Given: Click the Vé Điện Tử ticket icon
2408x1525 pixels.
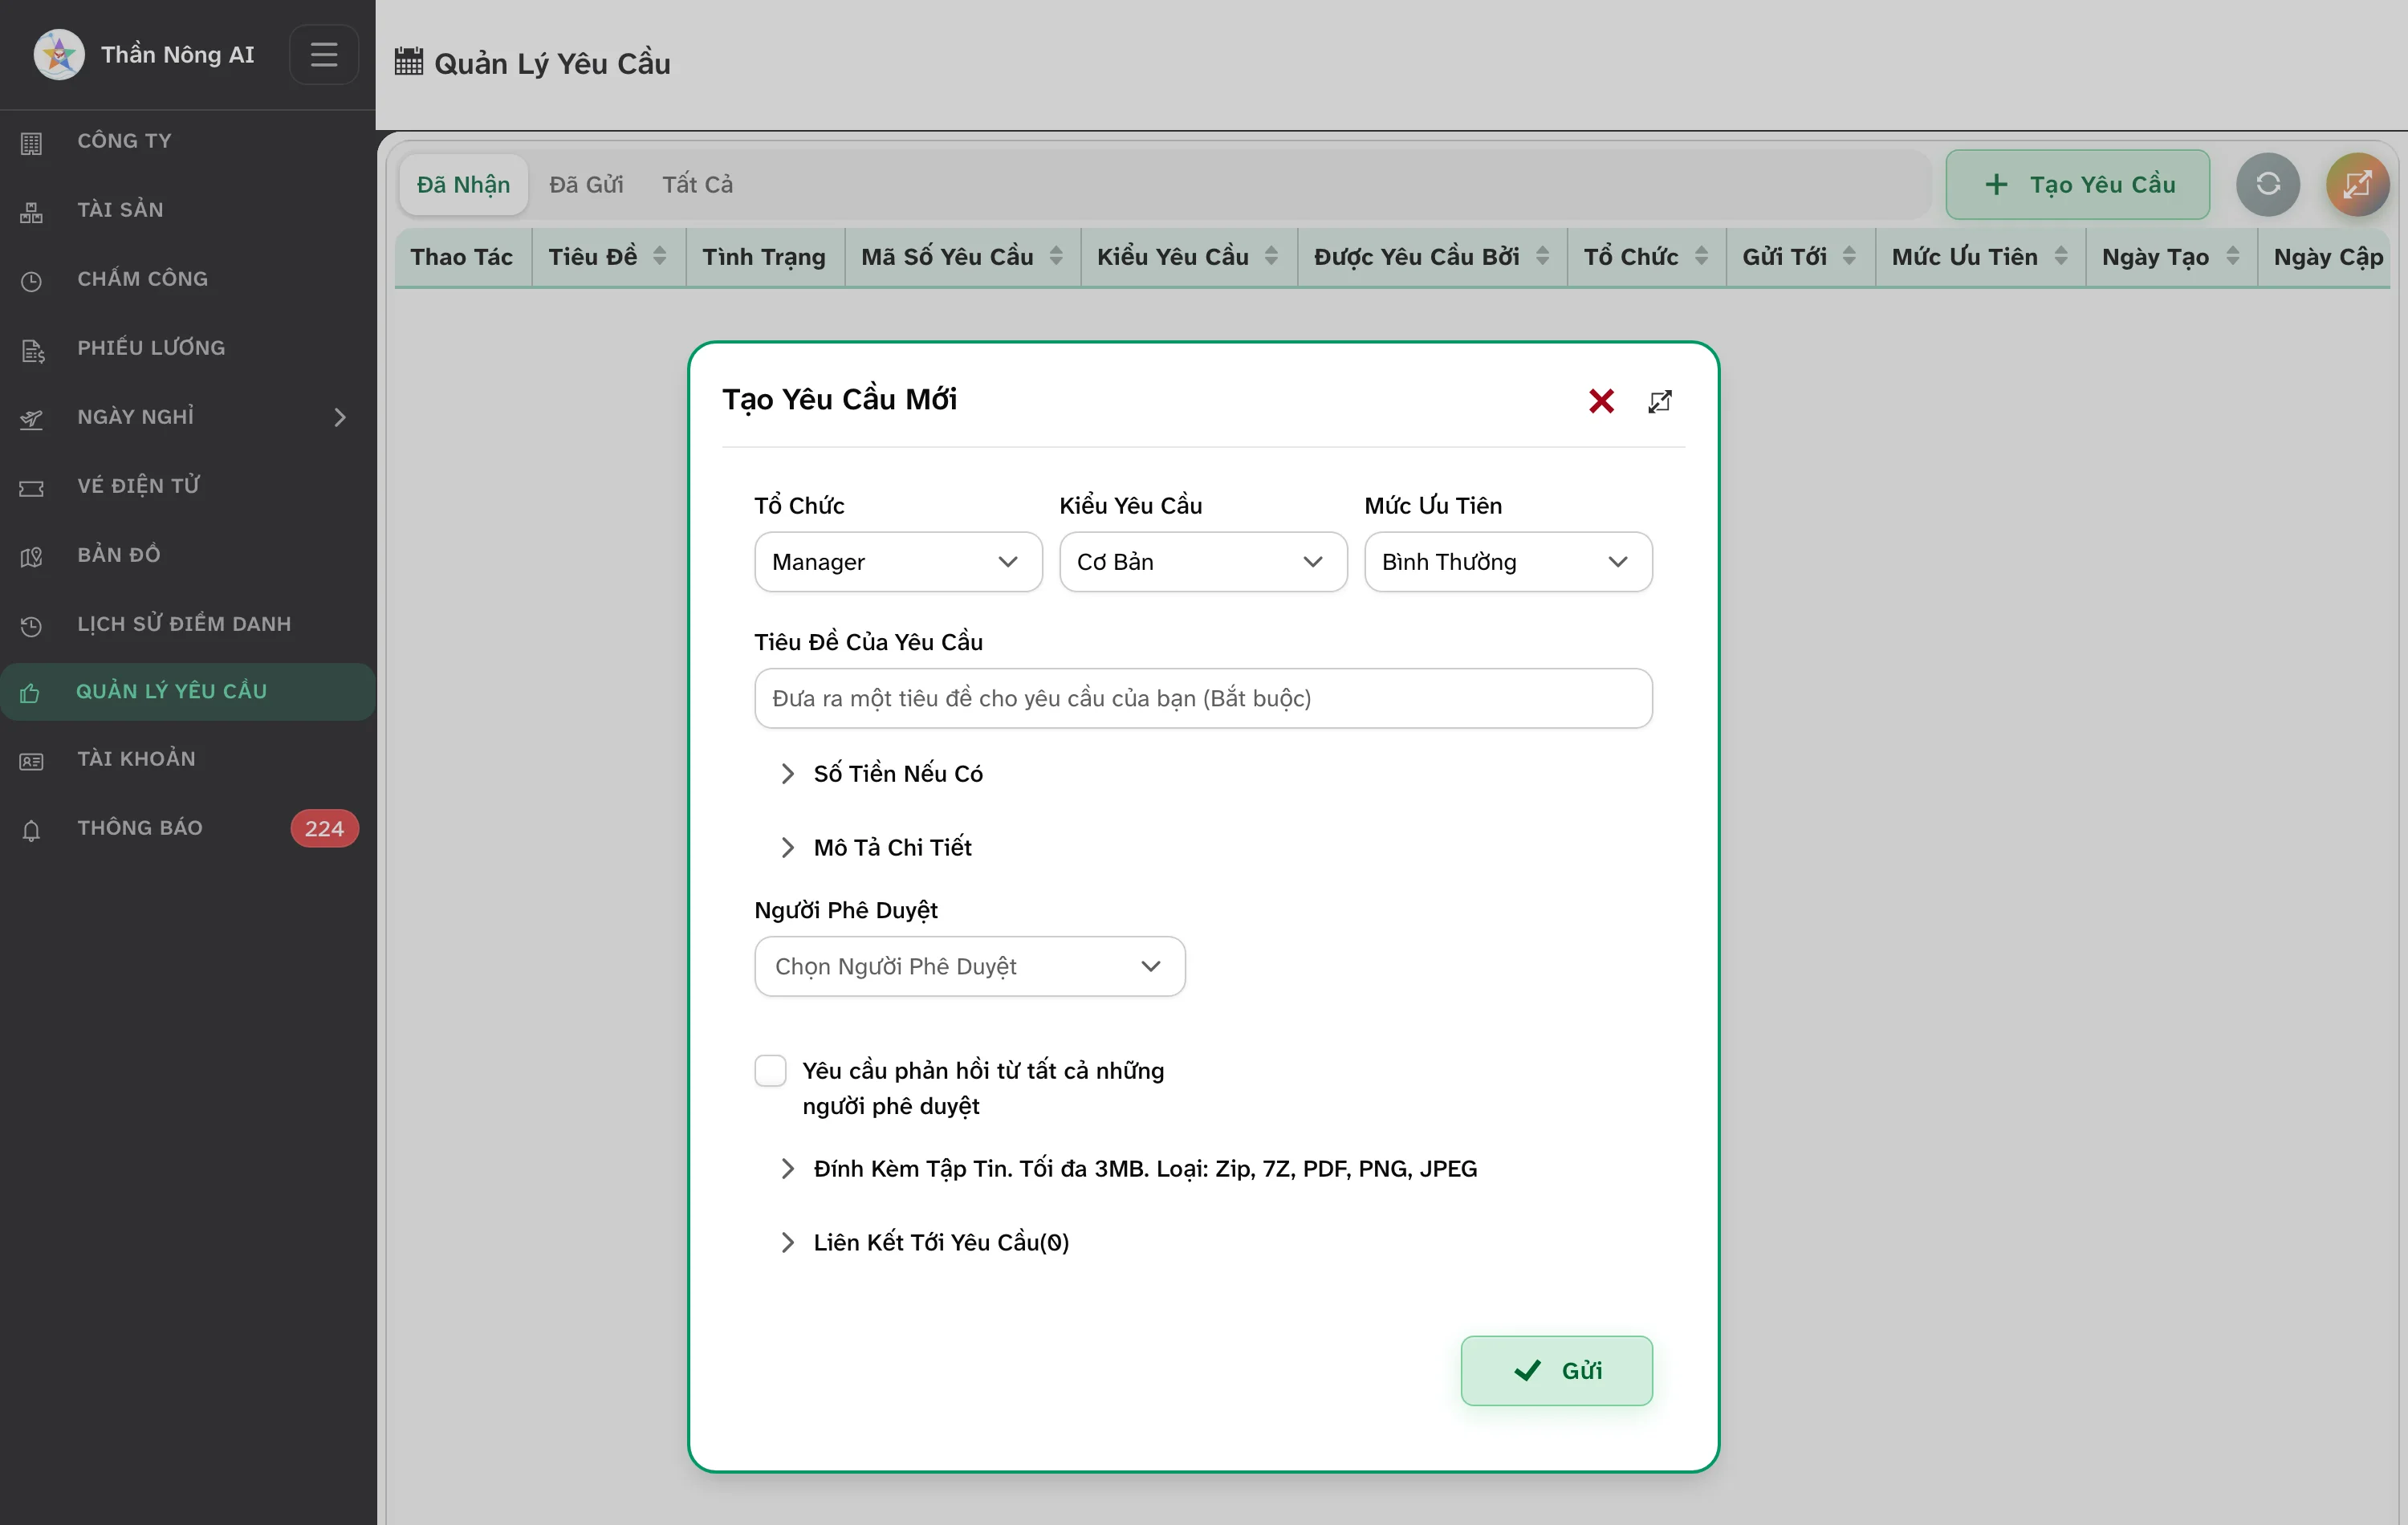Looking at the screenshot, I should [31, 488].
